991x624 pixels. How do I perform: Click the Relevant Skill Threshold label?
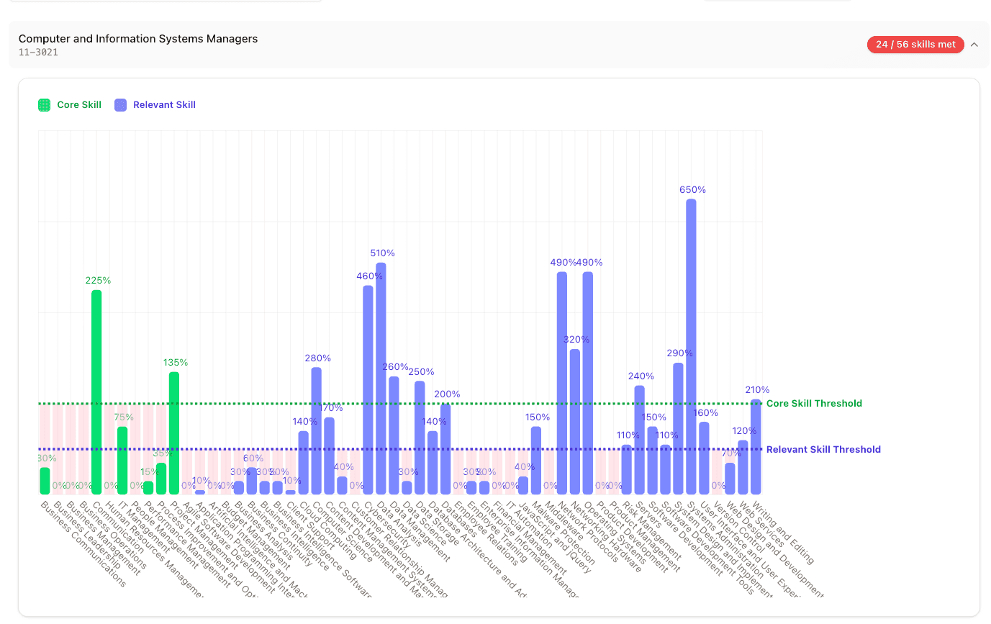[823, 449]
